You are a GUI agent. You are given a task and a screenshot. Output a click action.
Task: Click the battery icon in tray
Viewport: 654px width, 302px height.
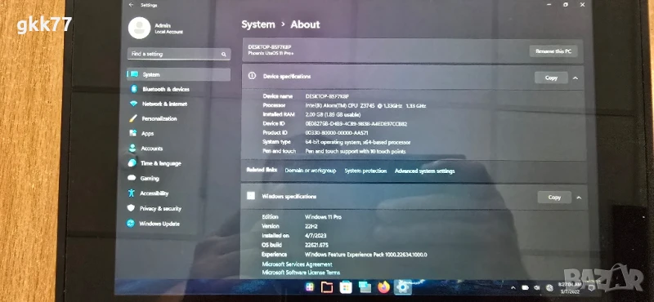526,288
